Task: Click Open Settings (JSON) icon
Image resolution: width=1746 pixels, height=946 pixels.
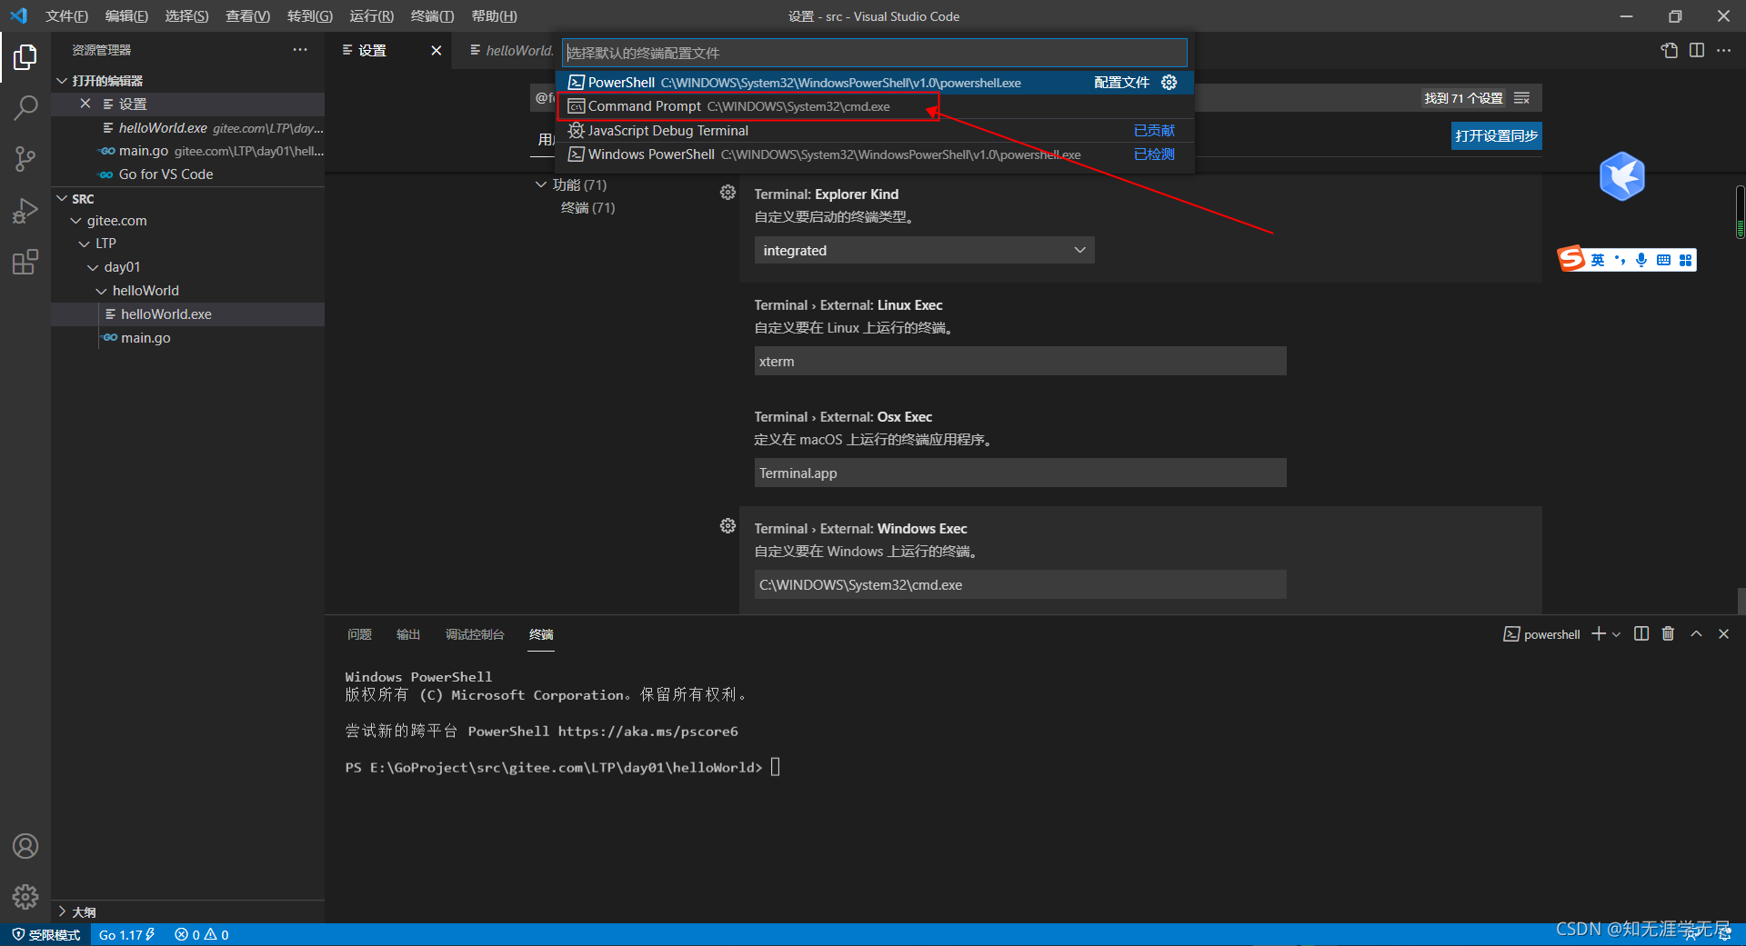Action: 1670,51
